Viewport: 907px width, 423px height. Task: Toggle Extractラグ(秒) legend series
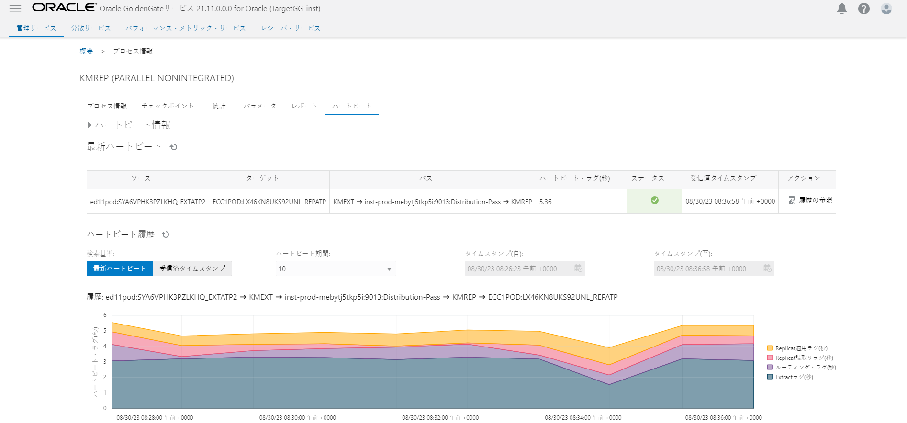coord(790,377)
